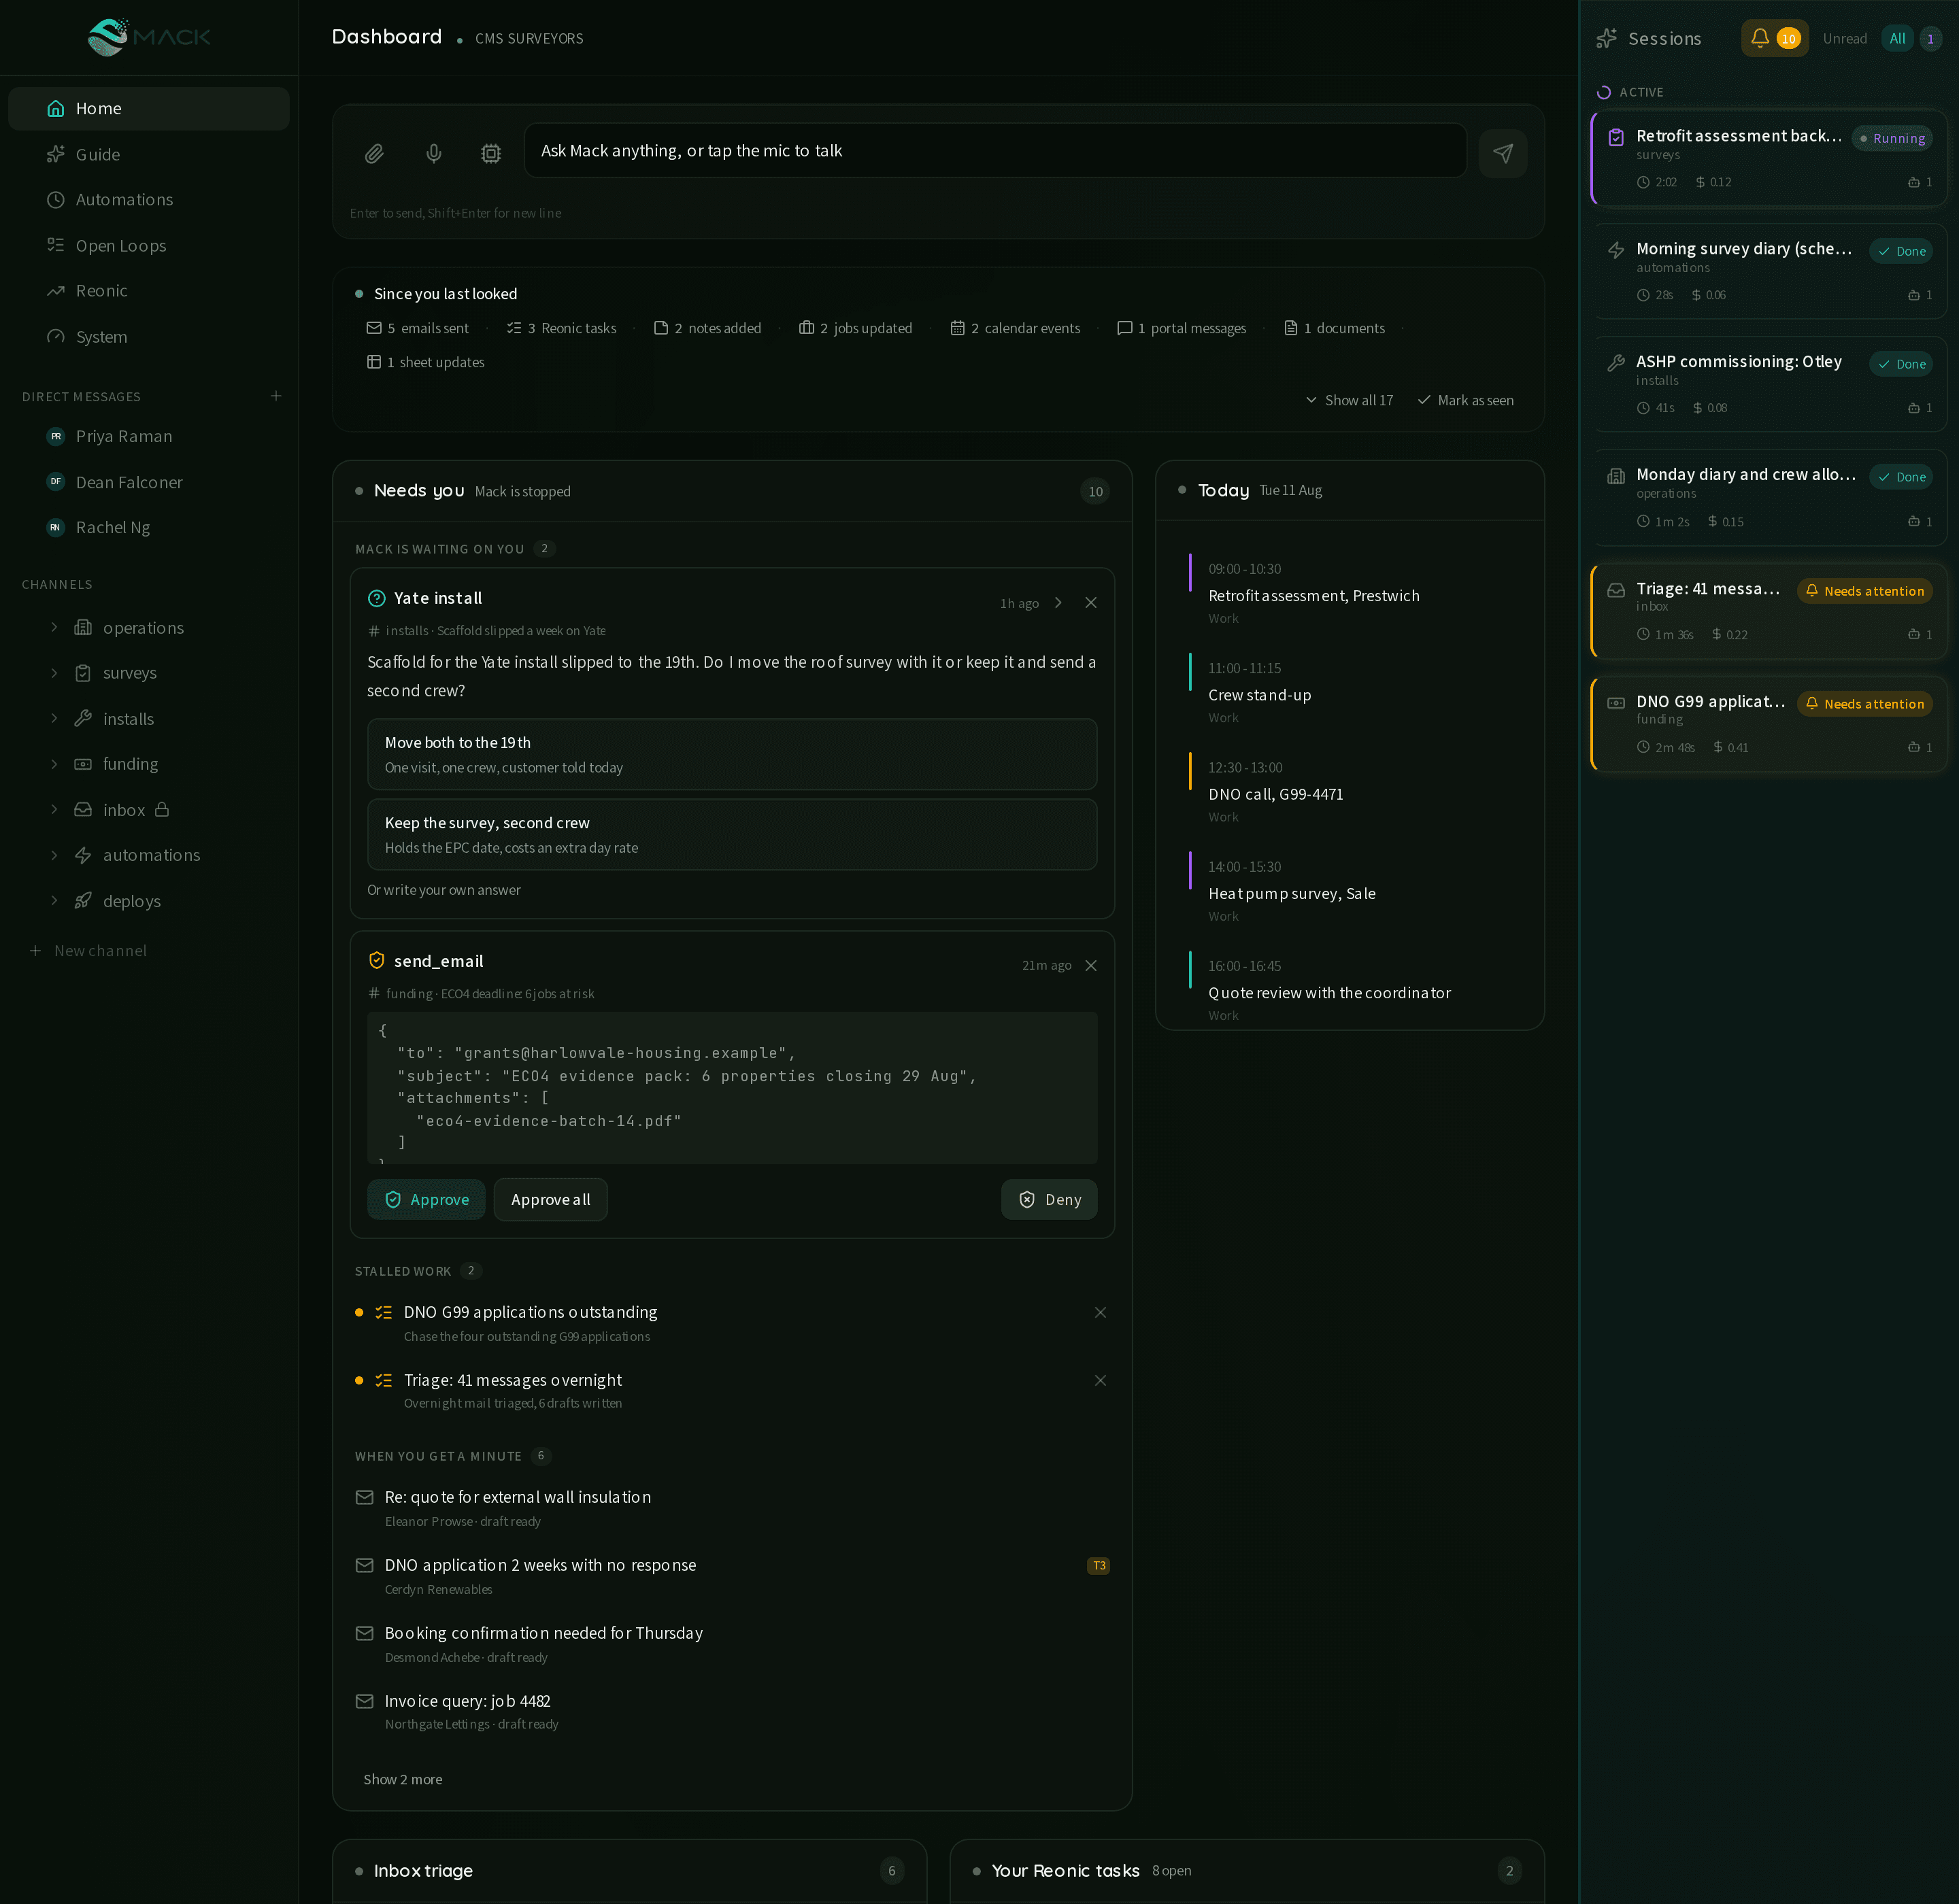The image size is (1959, 1904).
Task: Open the DNO G99 application session card
Action: pos(1769,724)
